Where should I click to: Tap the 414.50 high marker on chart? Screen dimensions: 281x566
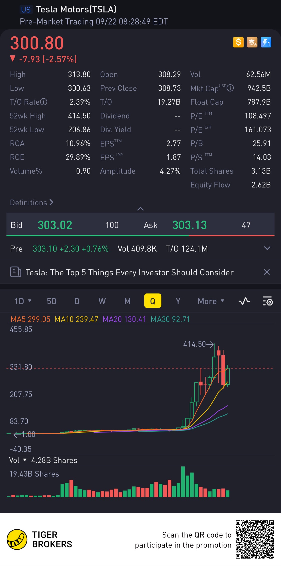pos(198,344)
